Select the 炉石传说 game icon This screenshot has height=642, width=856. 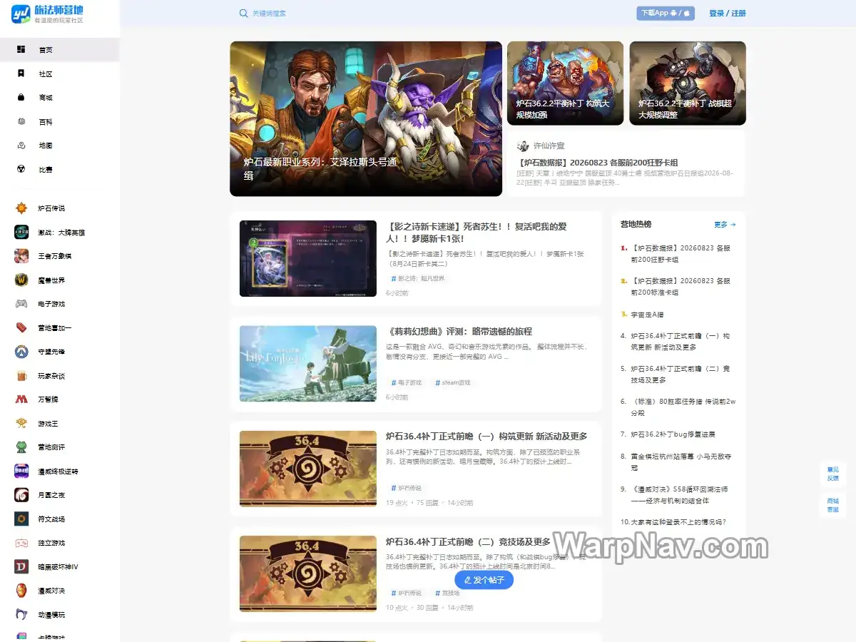pyautogui.click(x=21, y=208)
